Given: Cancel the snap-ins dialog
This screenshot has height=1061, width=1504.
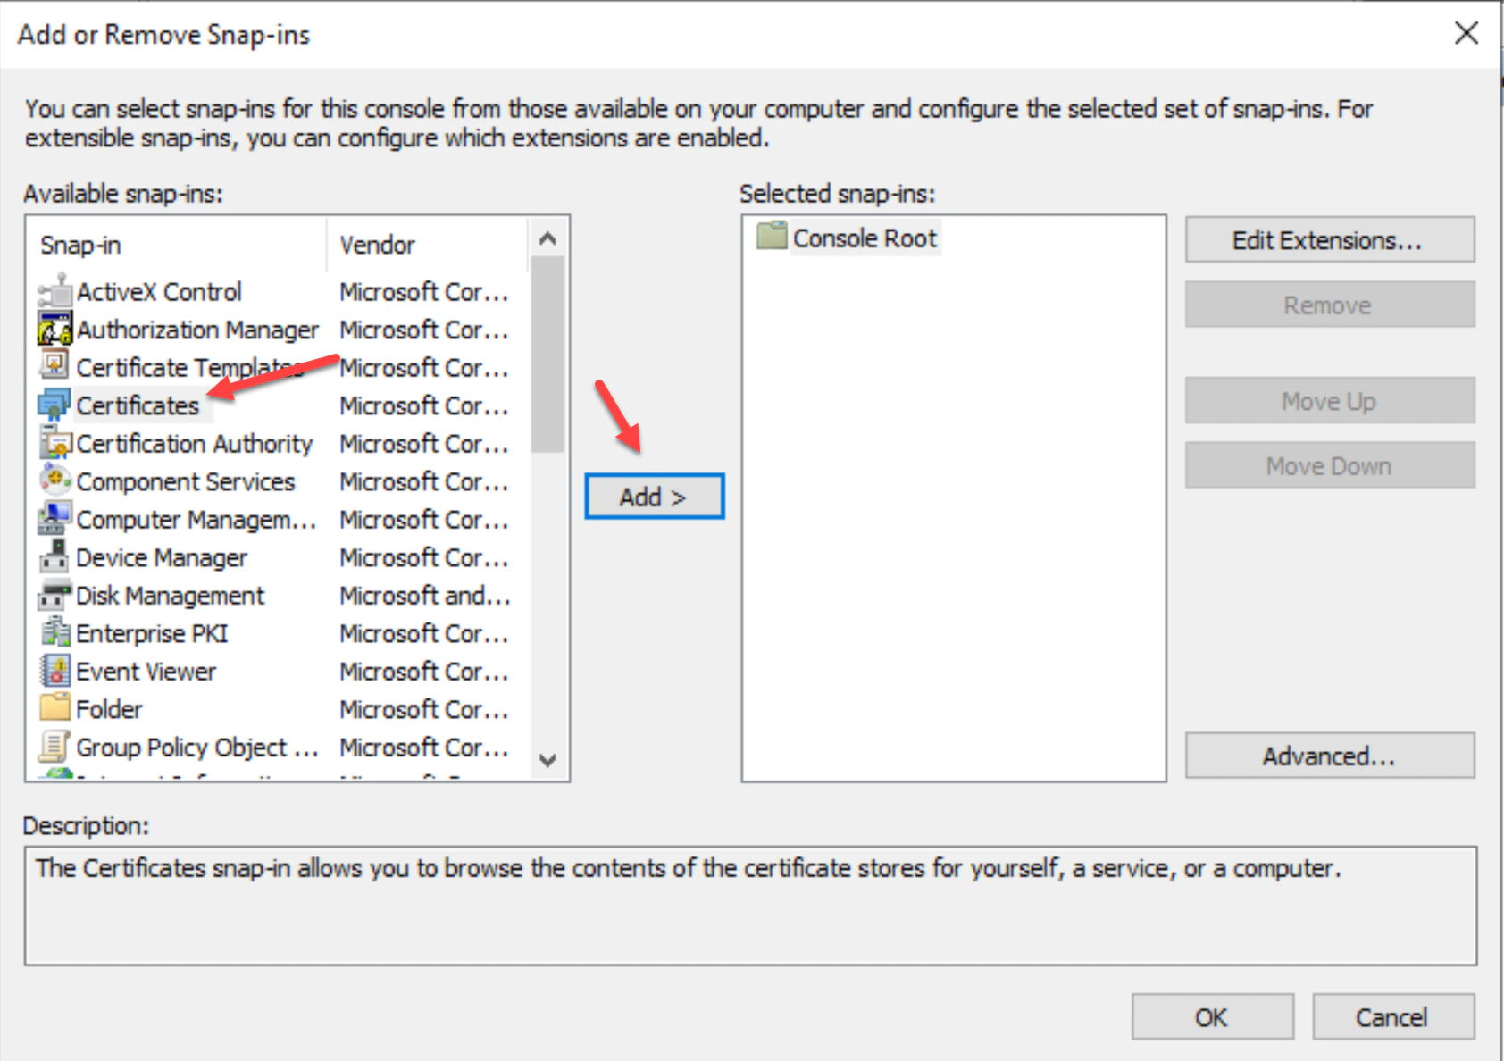Looking at the screenshot, I should point(1392,1016).
